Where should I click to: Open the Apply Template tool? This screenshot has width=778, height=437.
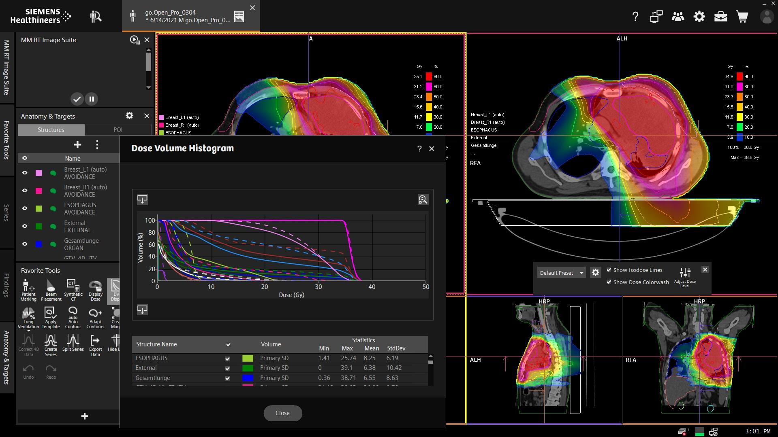click(51, 318)
